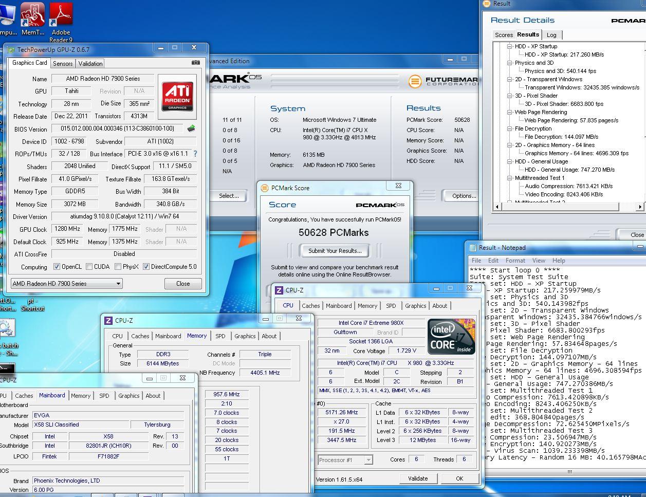Click the Validate button in CPU-Z
646x497 pixels.
coord(418,478)
